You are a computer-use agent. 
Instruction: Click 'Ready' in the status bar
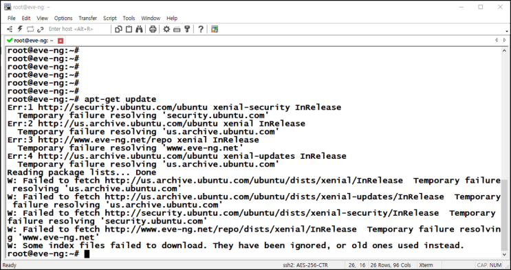tap(10, 265)
